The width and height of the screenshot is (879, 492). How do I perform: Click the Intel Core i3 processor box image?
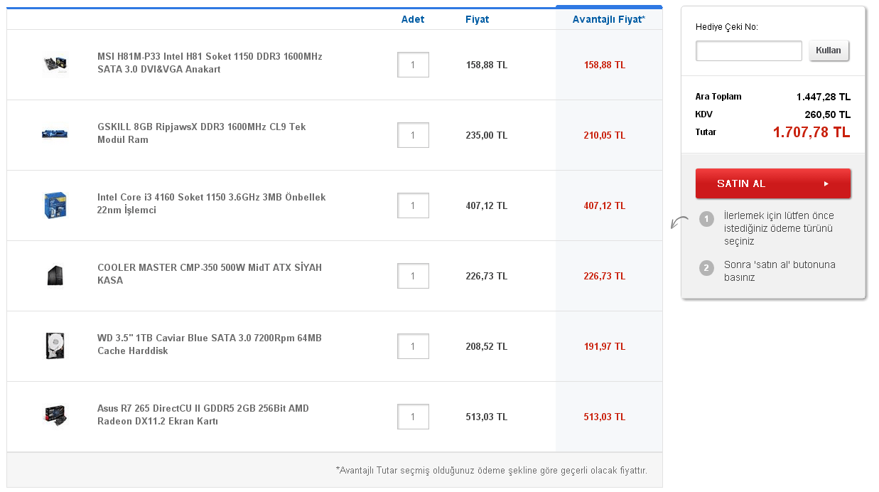[55, 205]
